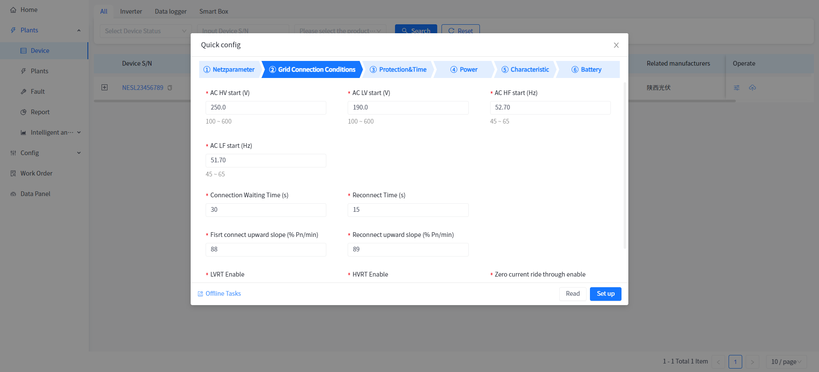This screenshot has height=372, width=819.
Task: Switch to Protection&Time step tab
Action: (x=398, y=69)
